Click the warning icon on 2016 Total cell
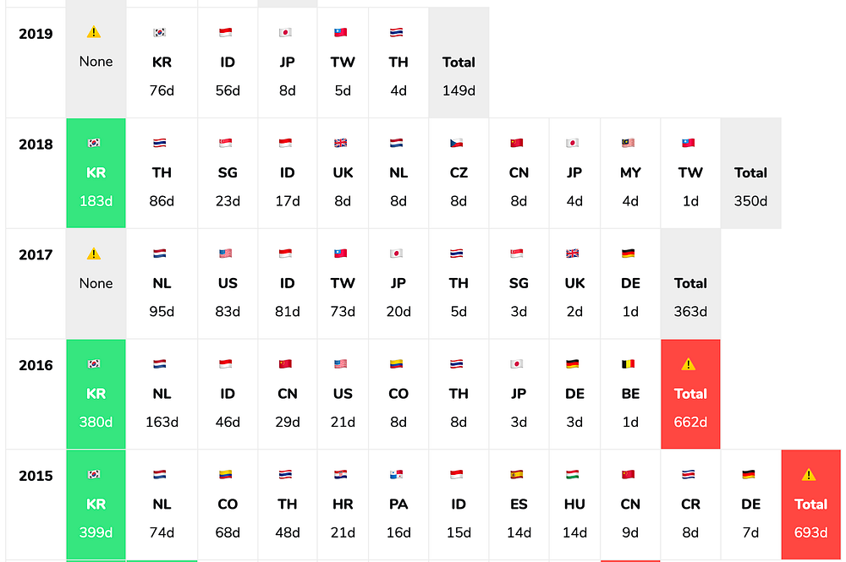The width and height of the screenshot is (846, 562). click(689, 364)
